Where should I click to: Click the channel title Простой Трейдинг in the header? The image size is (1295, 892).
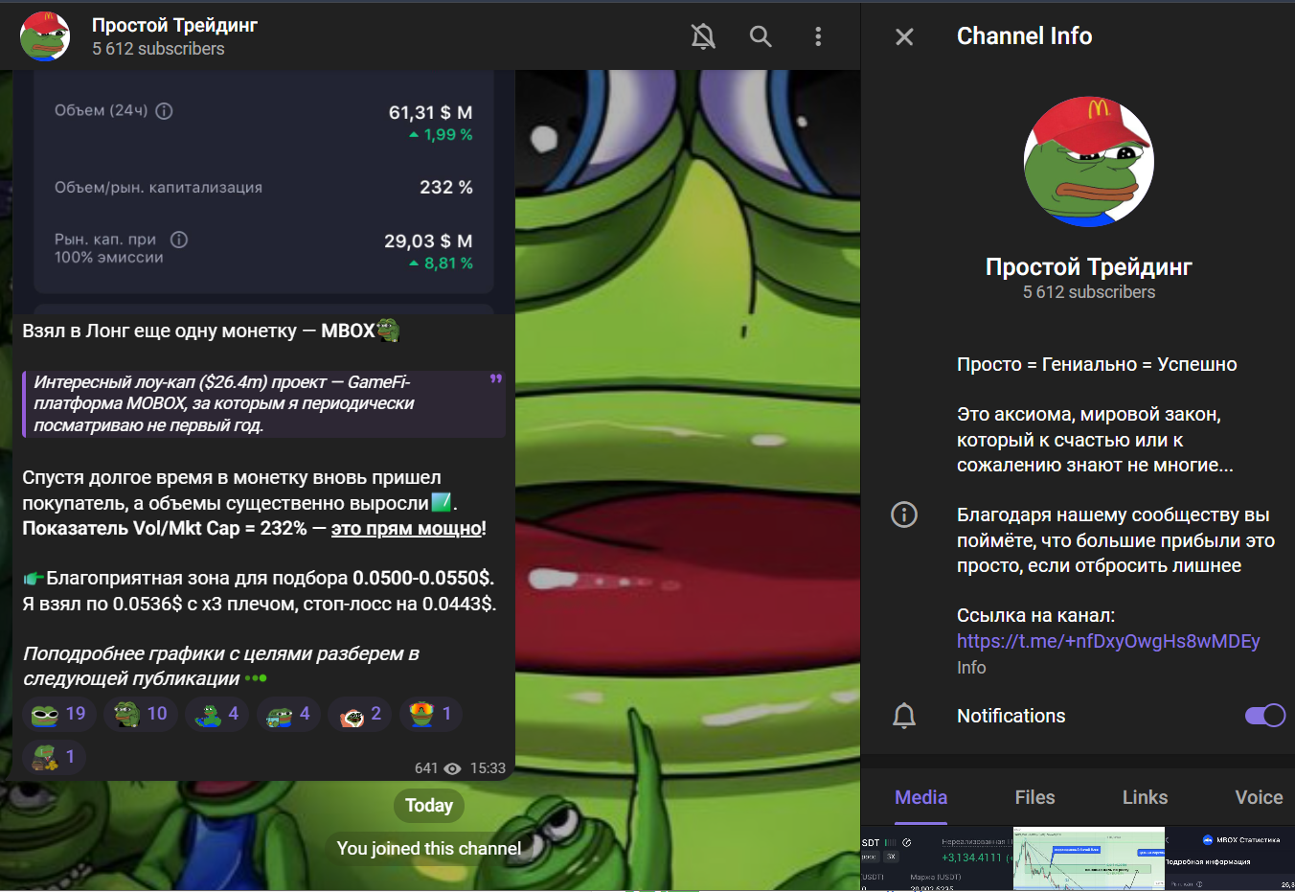coord(174,25)
